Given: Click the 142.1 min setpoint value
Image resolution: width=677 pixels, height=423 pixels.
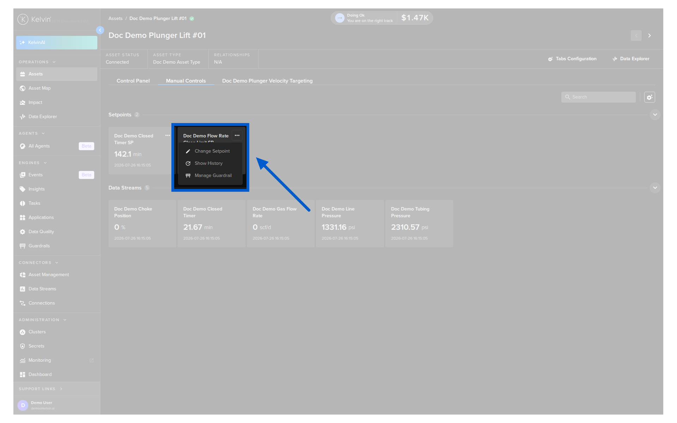Looking at the screenshot, I should click(128, 154).
